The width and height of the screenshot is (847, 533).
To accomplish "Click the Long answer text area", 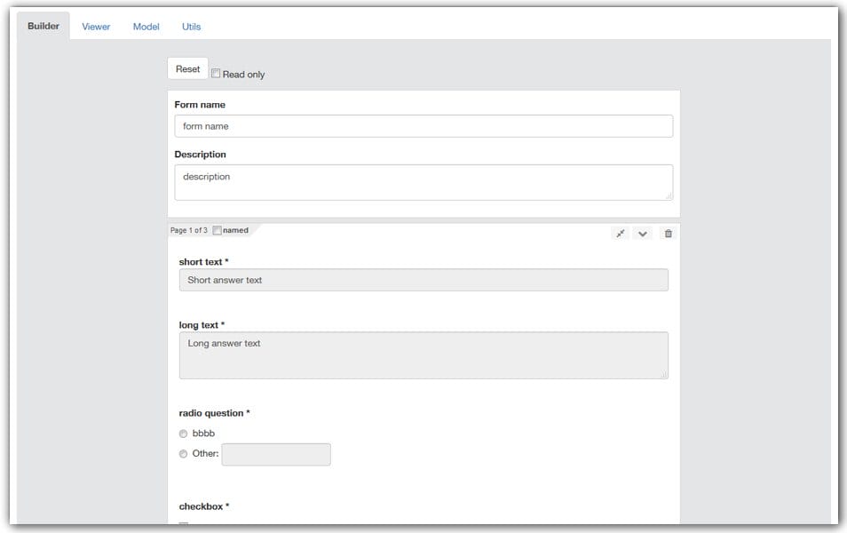I will [x=423, y=353].
